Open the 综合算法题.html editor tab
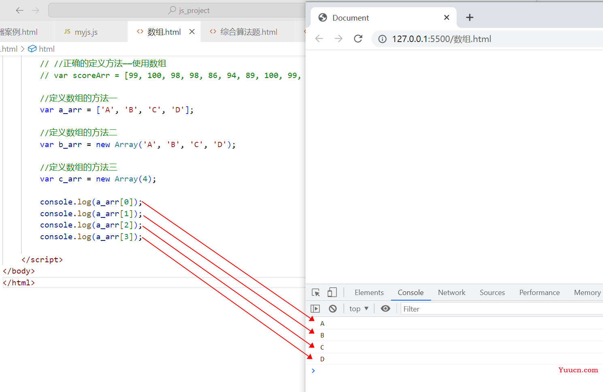603x392 pixels. [248, 32]
